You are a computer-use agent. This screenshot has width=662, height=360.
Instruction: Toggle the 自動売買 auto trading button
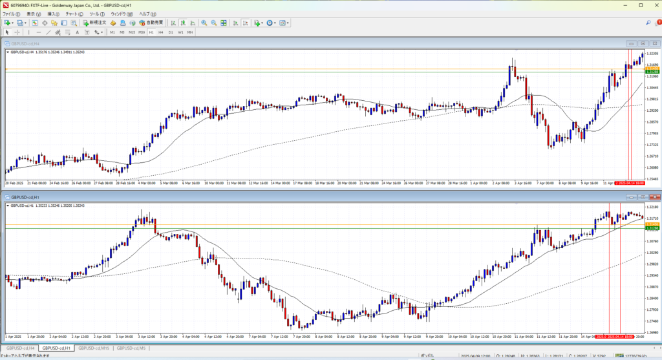(x=150, y=23)
